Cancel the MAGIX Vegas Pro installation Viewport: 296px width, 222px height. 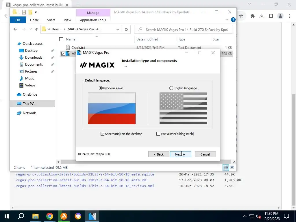[x=205, y=154]
